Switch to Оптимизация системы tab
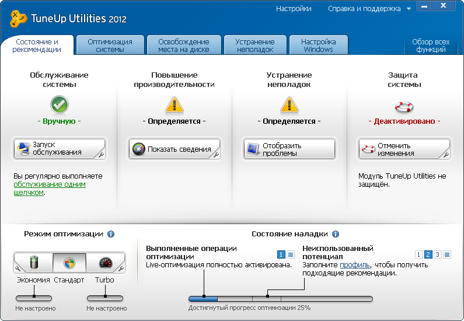This screenshot has width=464, height=321. pyautogui.click(x=110, y=46)
